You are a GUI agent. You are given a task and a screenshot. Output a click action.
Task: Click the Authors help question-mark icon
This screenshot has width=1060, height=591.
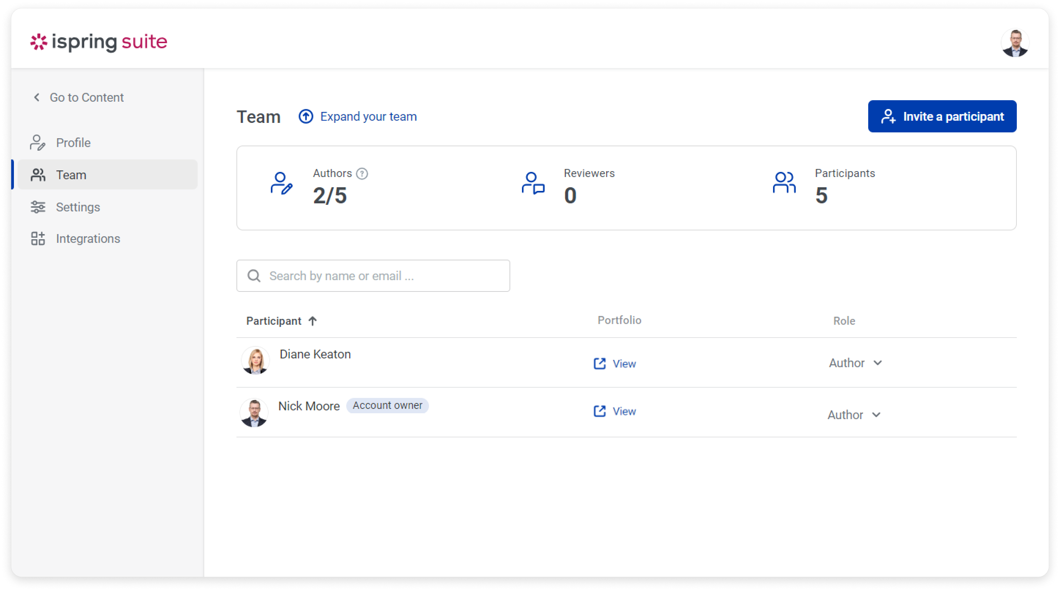(362, 174)
